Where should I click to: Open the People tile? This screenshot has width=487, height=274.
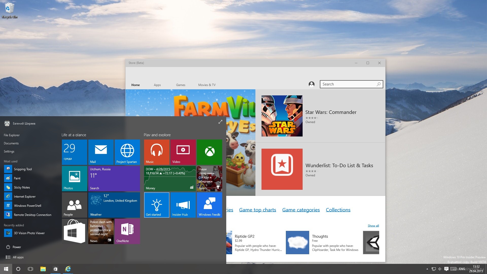[x=74, y=205]
